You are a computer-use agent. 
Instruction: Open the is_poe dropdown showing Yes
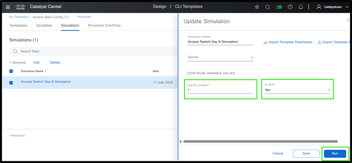(x=297, y=90)
